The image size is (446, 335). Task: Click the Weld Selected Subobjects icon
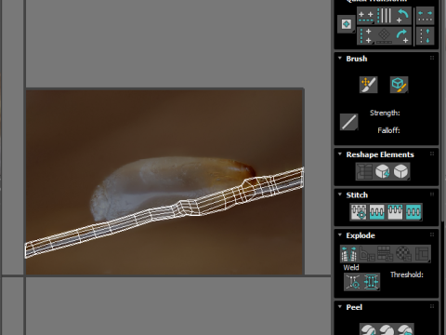click(371, 282)
